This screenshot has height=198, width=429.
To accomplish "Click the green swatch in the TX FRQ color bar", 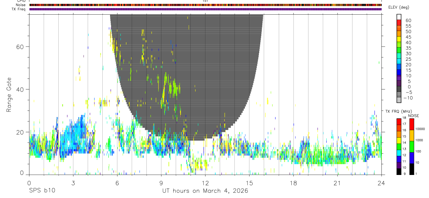I will 399,147.
